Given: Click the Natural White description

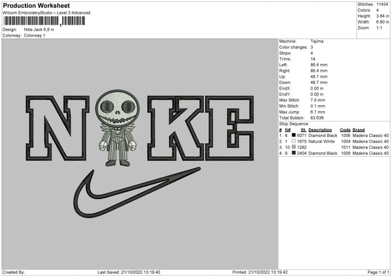Looking at the screenshot, I should [321, 142].
